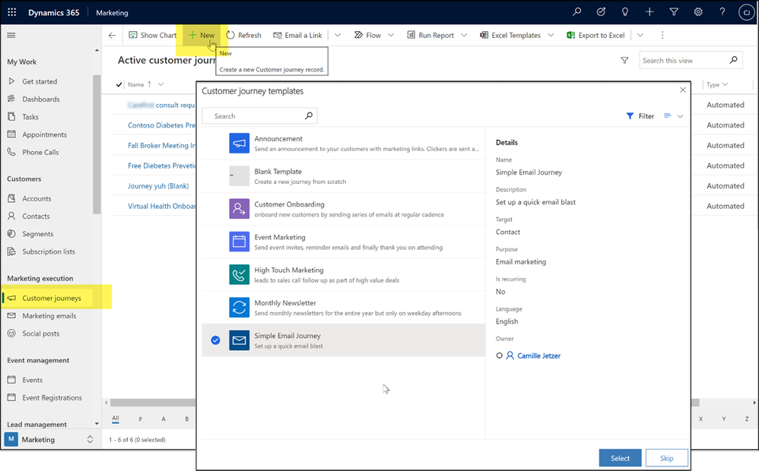759x471 pixels.
Task: Open Event Registrations in the sidebar
Action: [52, 397]
